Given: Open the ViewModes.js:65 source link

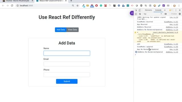Looking at the screenshot, I should (171, 44).
